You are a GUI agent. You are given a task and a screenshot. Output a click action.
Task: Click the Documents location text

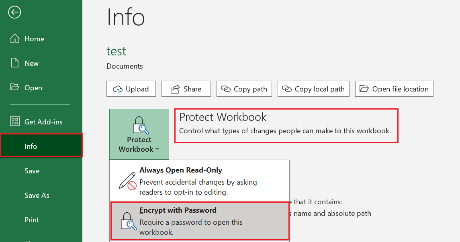point(125,66)
